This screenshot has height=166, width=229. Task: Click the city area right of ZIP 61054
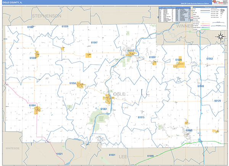pos(81,85)
